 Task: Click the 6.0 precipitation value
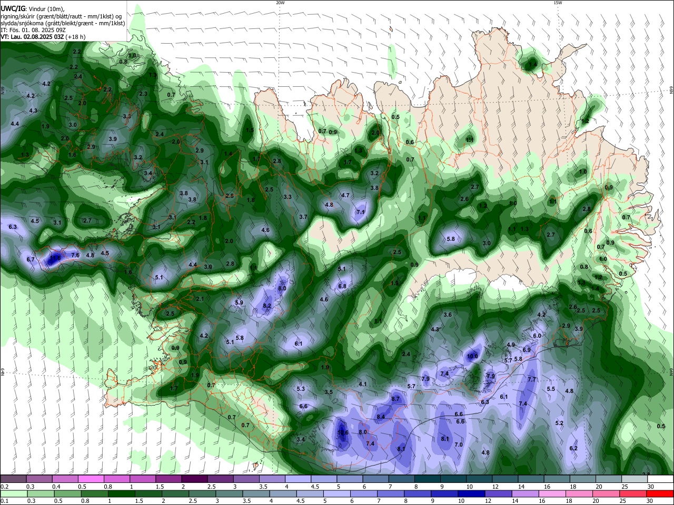pos(537,336)
